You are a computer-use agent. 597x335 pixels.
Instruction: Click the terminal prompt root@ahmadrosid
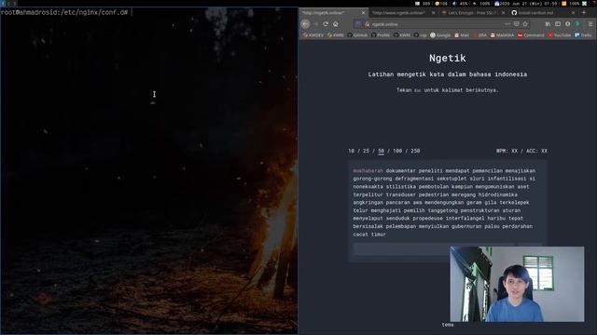pos(64,12)
